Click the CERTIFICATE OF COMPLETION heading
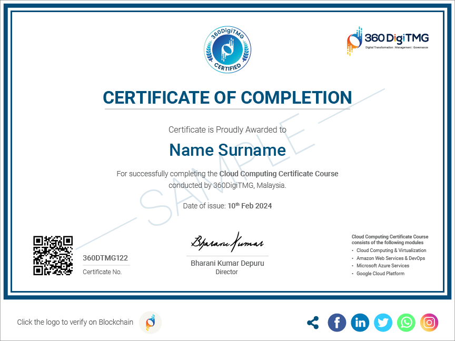The width and height of the screenshot is (455, 341). coord(227,98)
